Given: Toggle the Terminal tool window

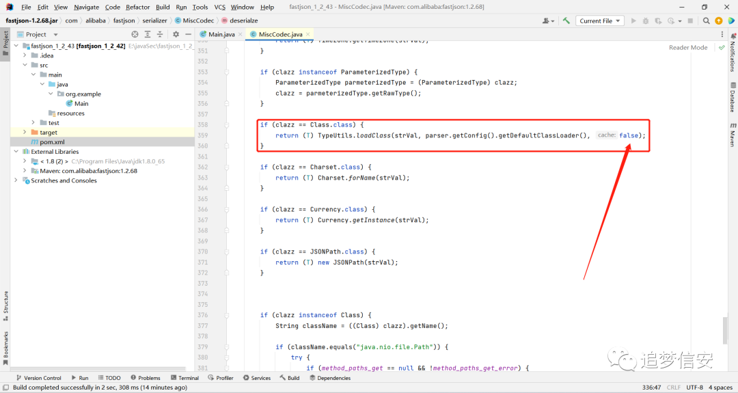Looking at the screenshot, I should [185, 378].
